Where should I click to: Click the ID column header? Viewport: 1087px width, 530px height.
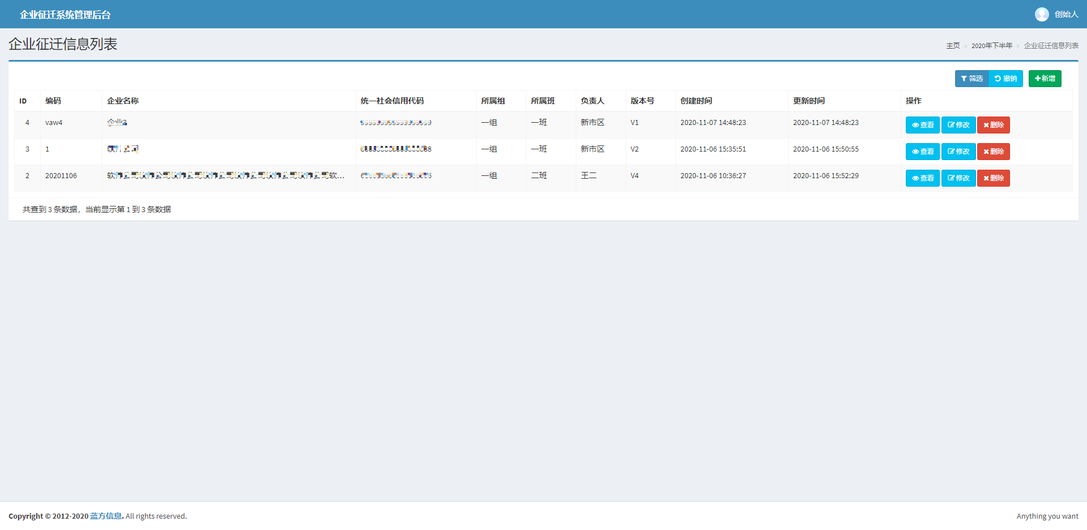tap(23, 101)
